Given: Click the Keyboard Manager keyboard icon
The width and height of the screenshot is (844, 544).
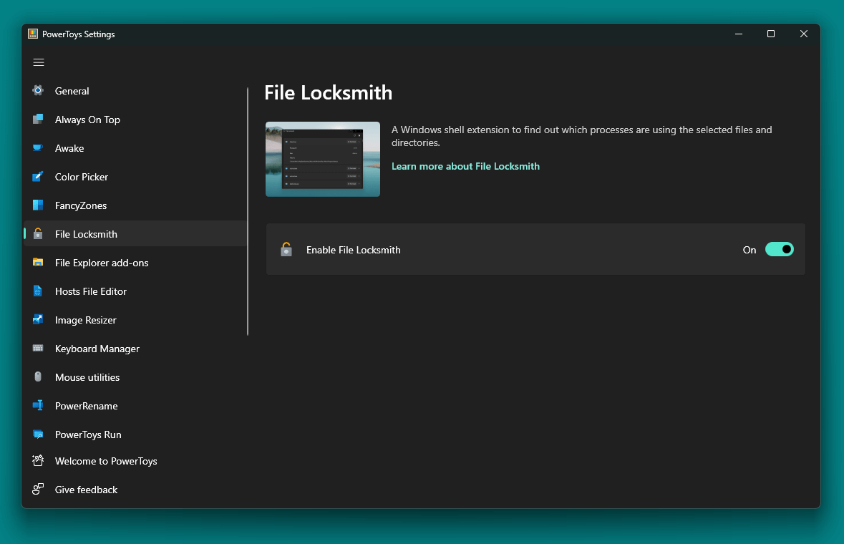Looking at the screenshot, I should click(38, 348).
